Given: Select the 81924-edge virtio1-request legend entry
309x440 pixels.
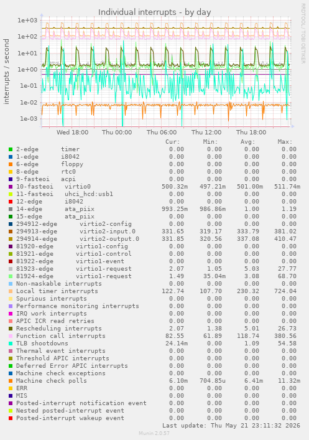Looking at the screenshot, I should (74, 276).
